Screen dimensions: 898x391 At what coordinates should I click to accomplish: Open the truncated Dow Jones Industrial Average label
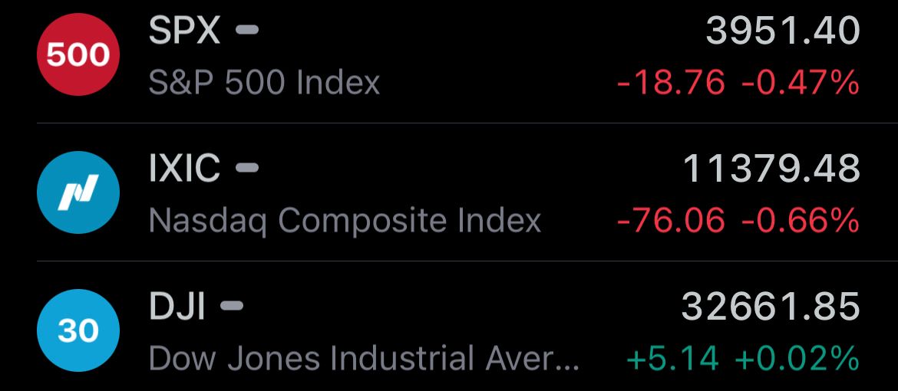(x=365, y=358)
